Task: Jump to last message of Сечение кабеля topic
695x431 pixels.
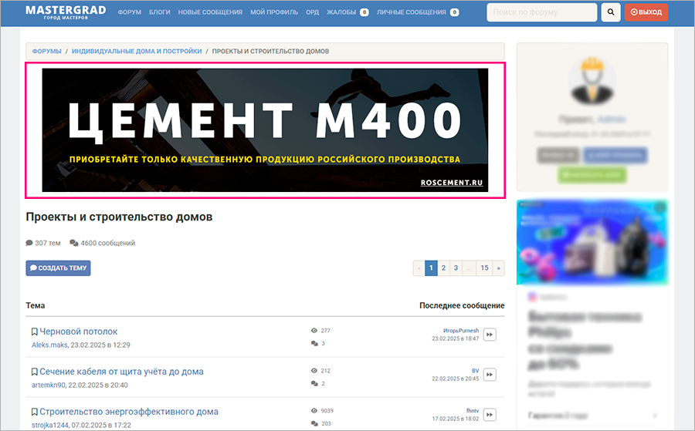Action: [x=490, y=375]
